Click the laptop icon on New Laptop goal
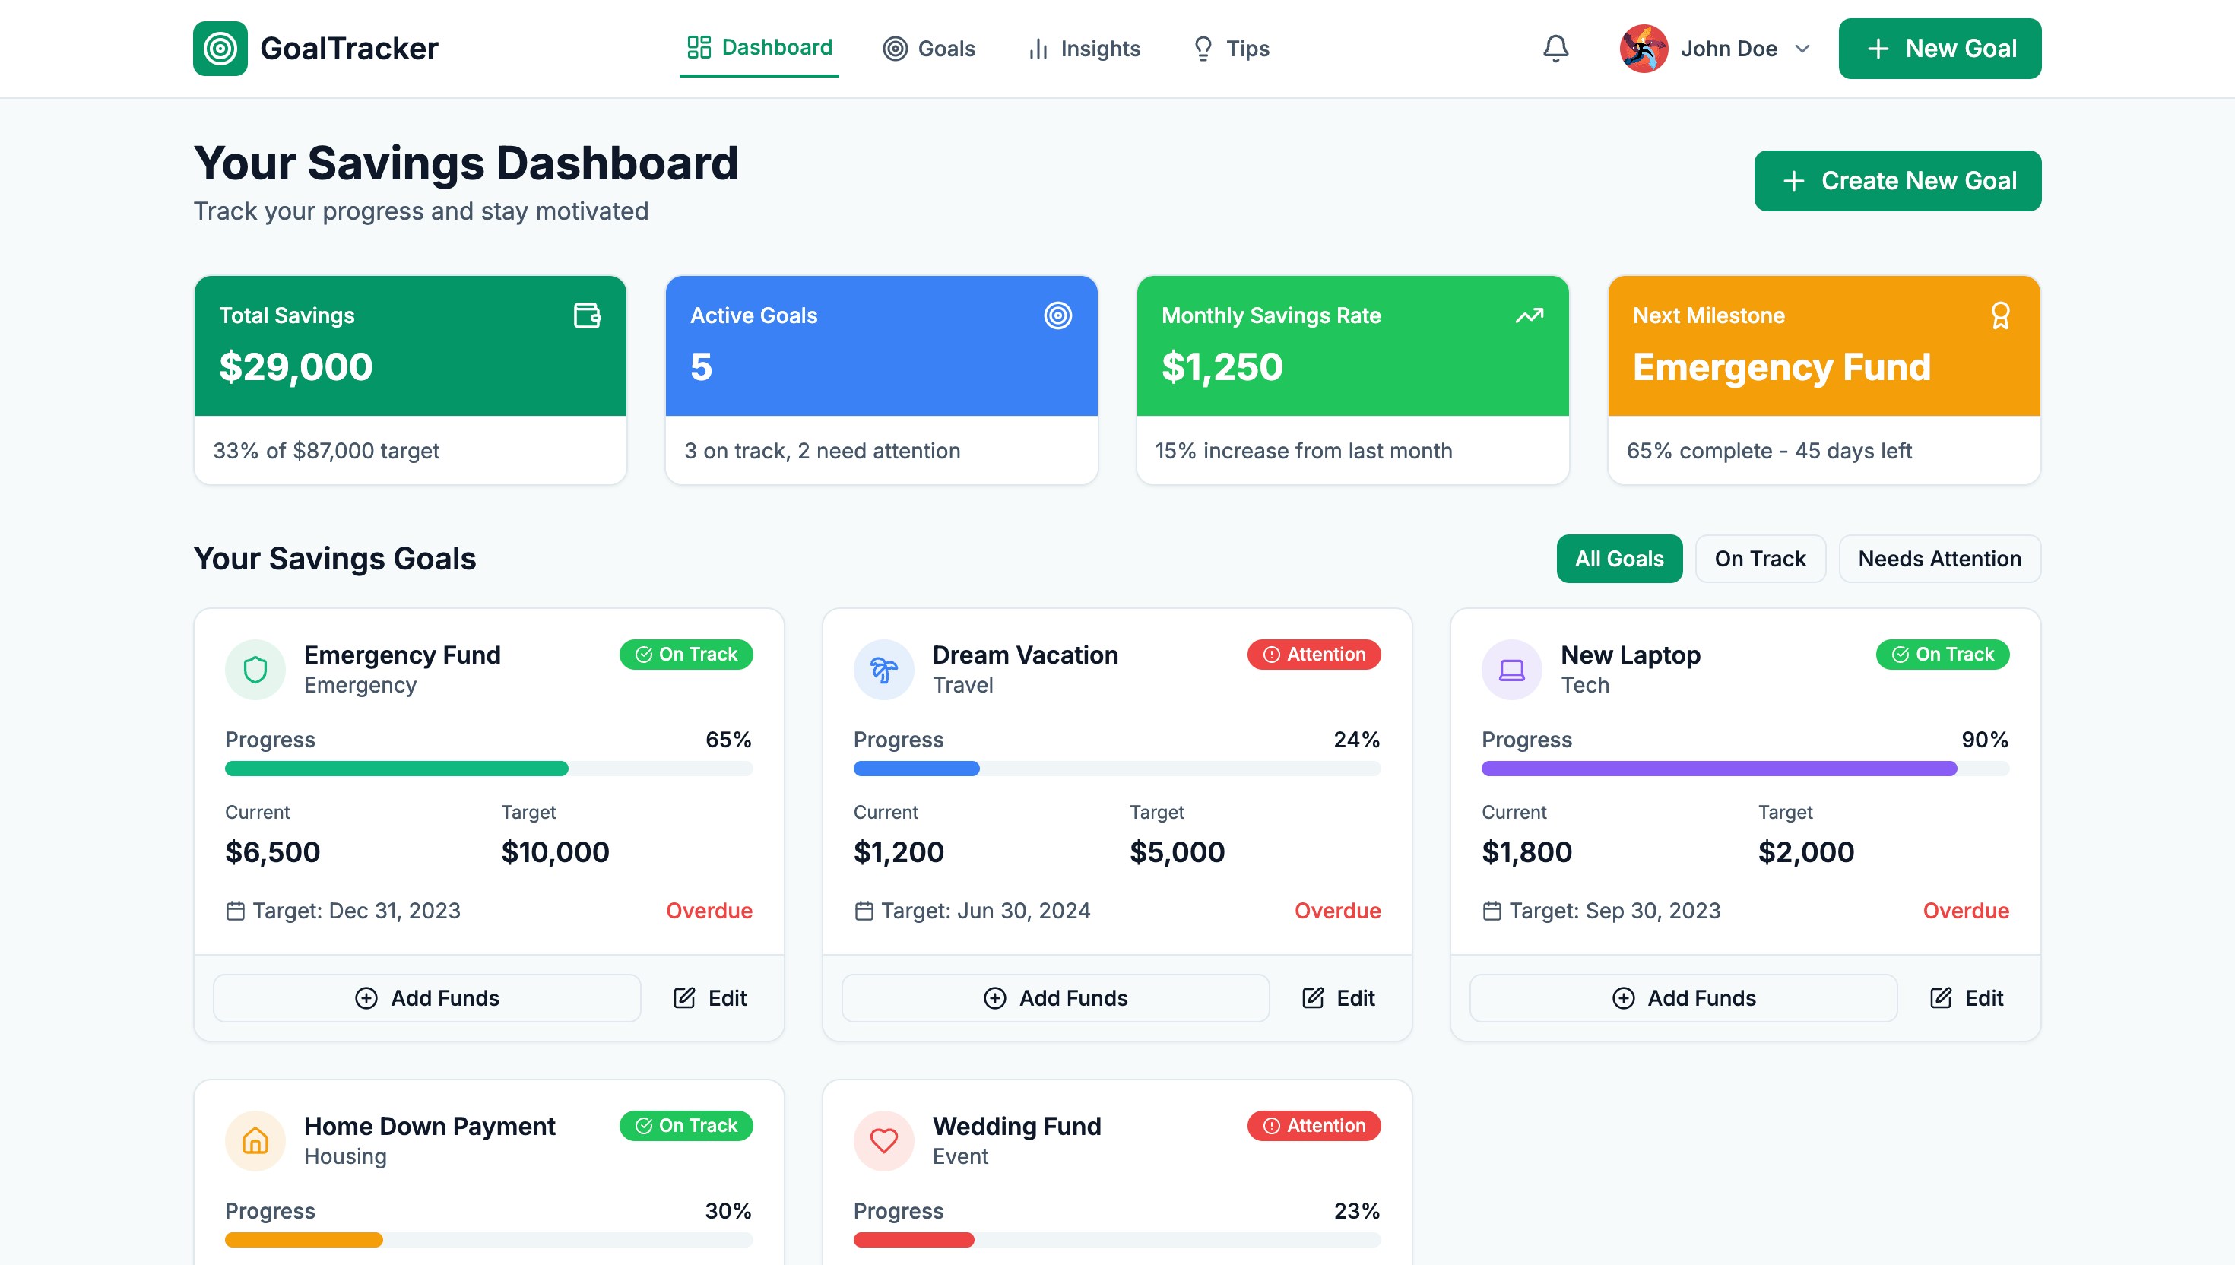The image size is (2235, 1265). 1511,669
